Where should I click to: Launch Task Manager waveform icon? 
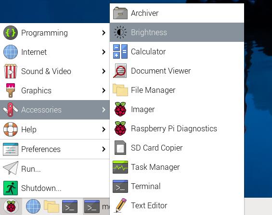(x=120, y=167)
